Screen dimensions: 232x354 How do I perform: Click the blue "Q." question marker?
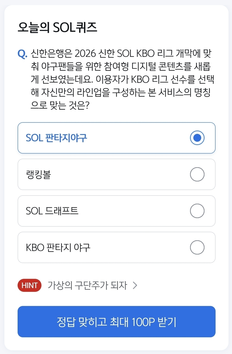pos(22,53)
